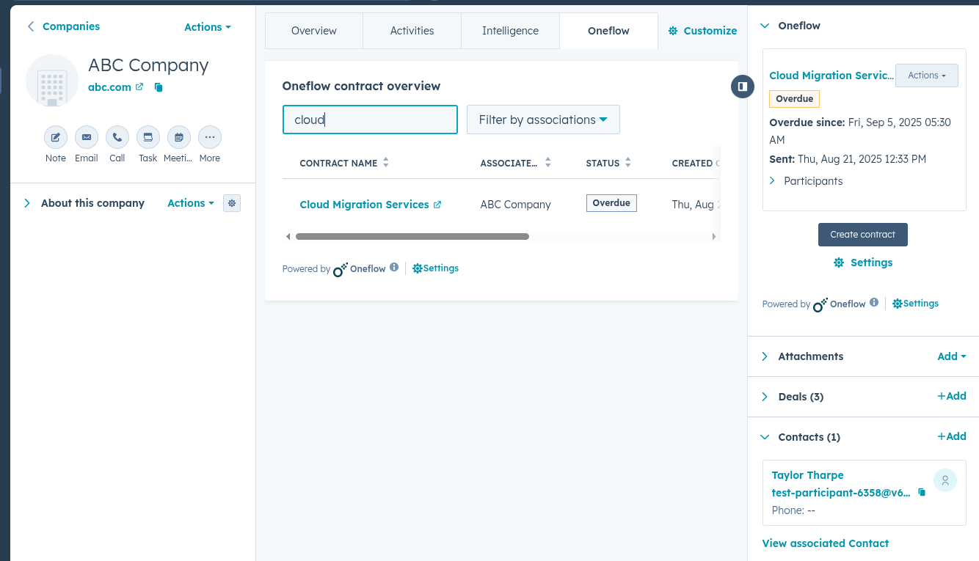Open top Actions dropdown next to Companies
This screenshot has width=979, height=561.
(208, 27)
